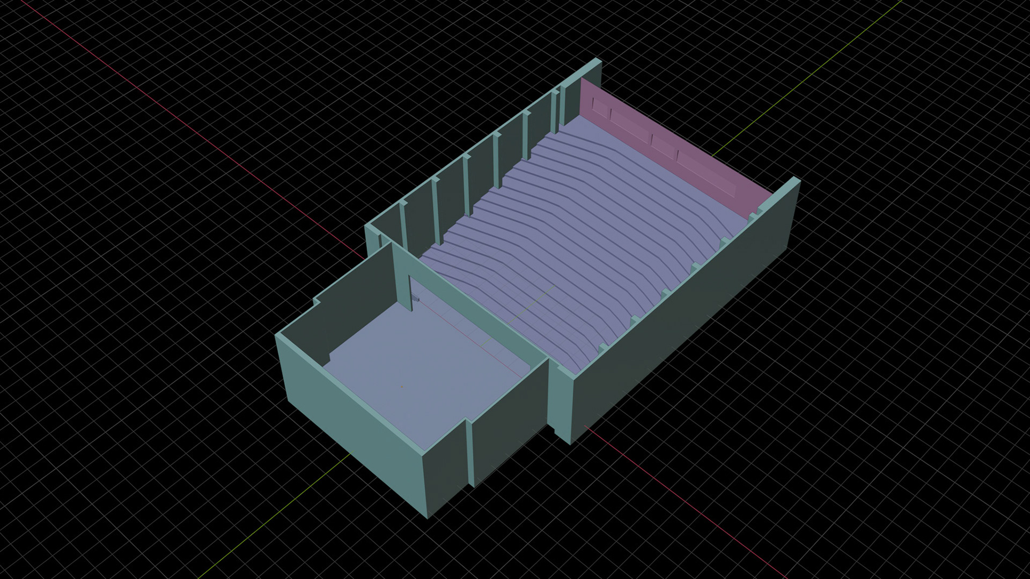Click the small orange origin point on stage floor

[402, 387]
